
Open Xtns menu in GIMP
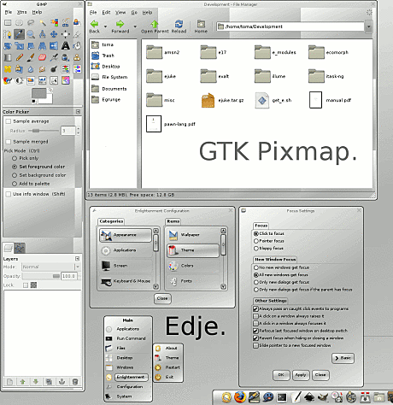pos(21,12)
